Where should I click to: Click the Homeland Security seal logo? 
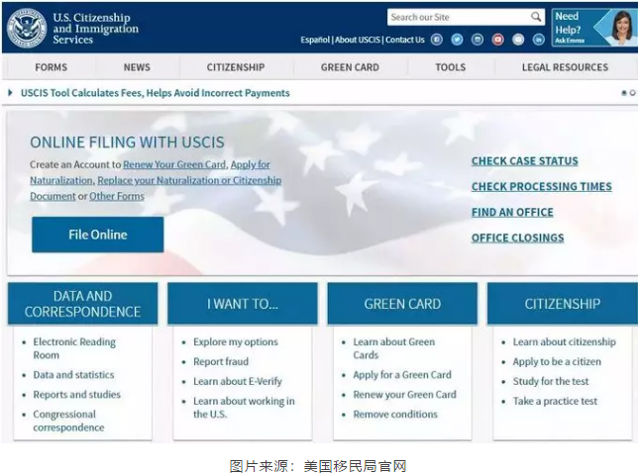pos(27,28)
